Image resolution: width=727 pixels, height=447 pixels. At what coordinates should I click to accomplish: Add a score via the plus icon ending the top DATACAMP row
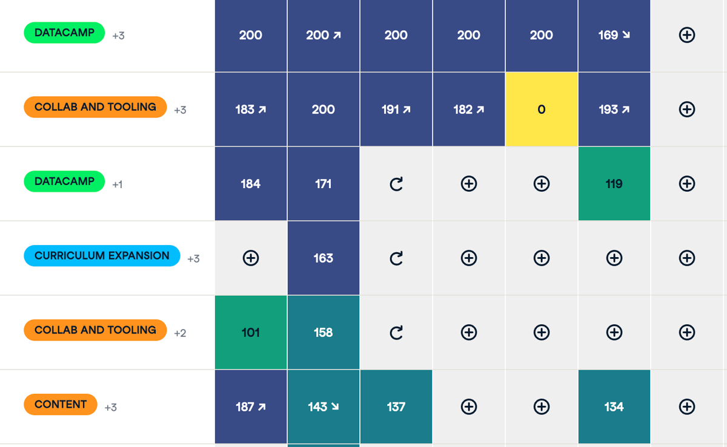point(686,35)
